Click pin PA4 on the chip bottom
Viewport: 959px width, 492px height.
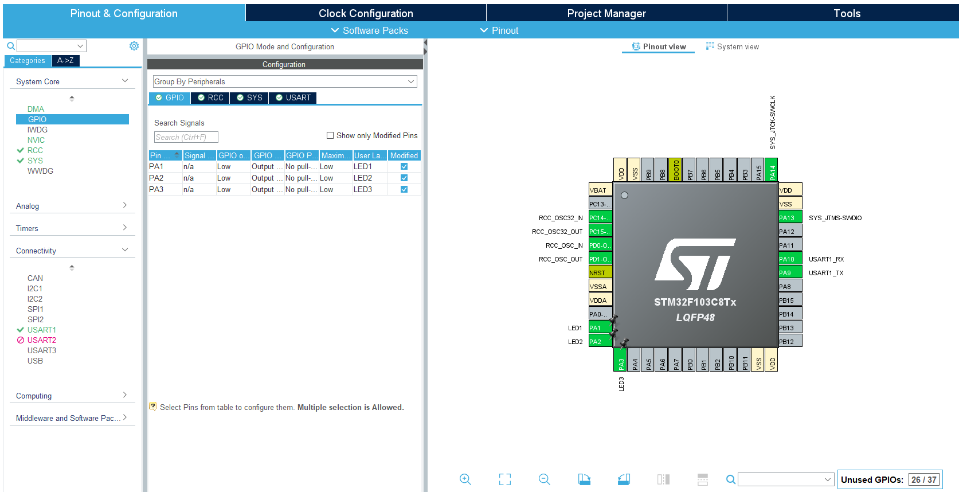[634, 360]
